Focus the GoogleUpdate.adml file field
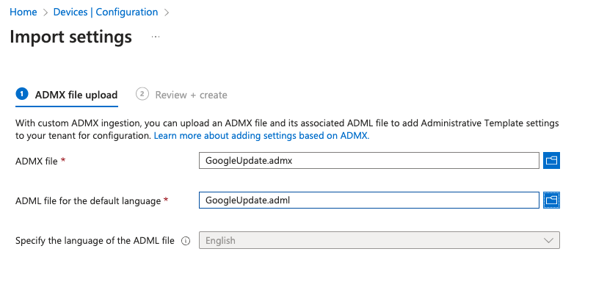 click(368, 200)
